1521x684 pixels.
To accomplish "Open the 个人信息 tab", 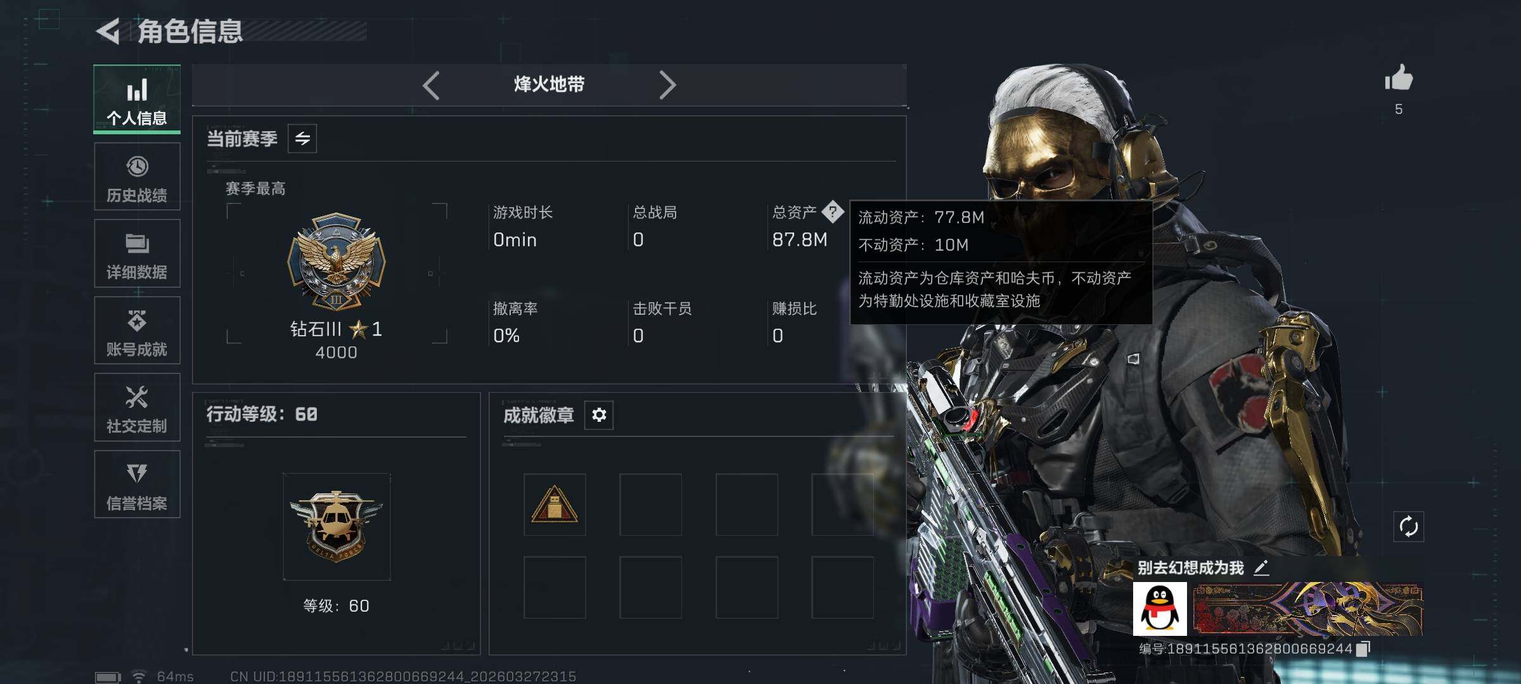I will 137,99.
